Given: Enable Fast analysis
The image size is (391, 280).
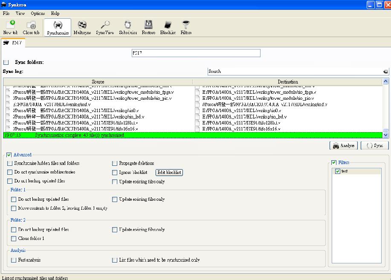Looking at the screenshot, I should (14, 260).
